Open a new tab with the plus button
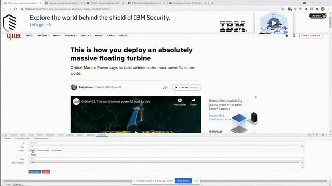The height and width of the screenshot is (186, 332). [212, 3]
